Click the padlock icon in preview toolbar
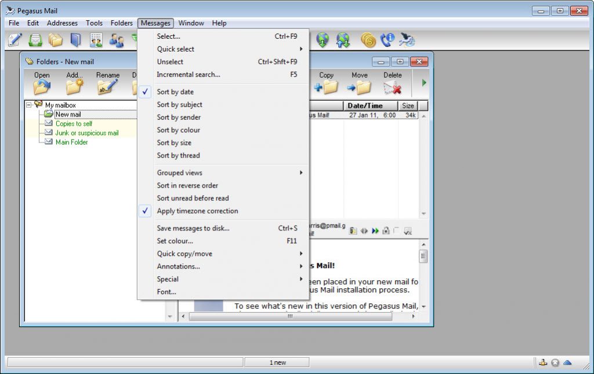Image resolution: width=594 pixels, height=374 pixels. [386, 230]
